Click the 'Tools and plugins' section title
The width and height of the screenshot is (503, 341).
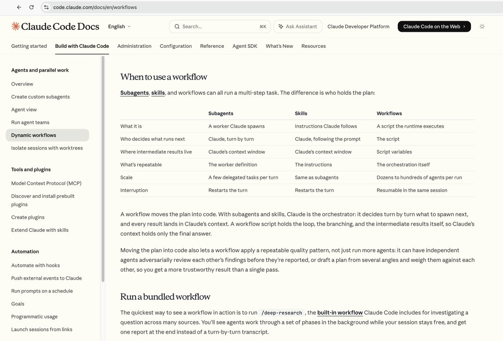31,169
